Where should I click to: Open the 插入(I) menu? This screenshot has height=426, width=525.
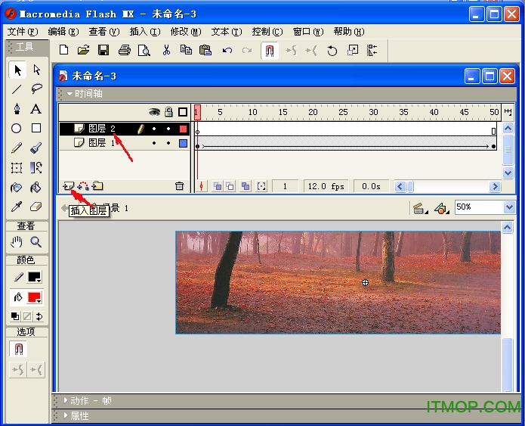[x=145, y=32]
